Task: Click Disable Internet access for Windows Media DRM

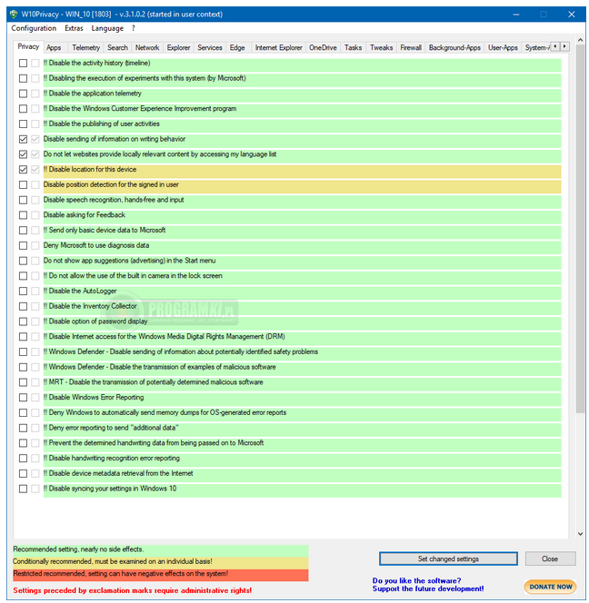Action: (165, 337)
